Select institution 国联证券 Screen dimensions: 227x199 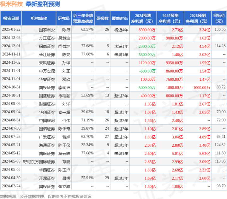coord(47,154)
